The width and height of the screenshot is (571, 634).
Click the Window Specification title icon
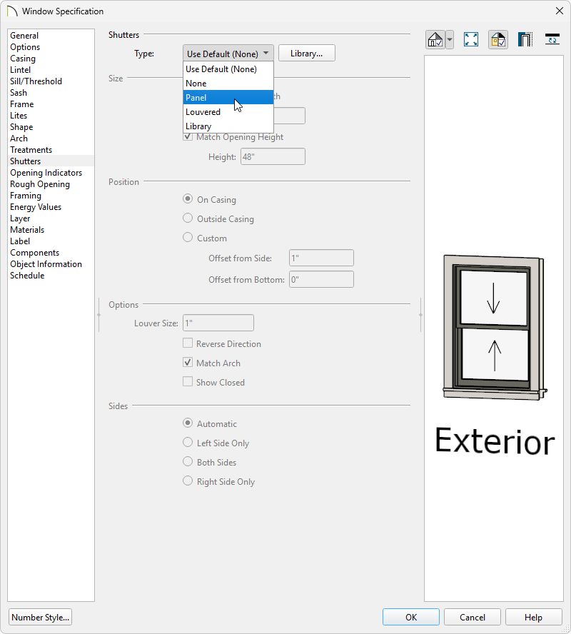click(x=12, y=11)
